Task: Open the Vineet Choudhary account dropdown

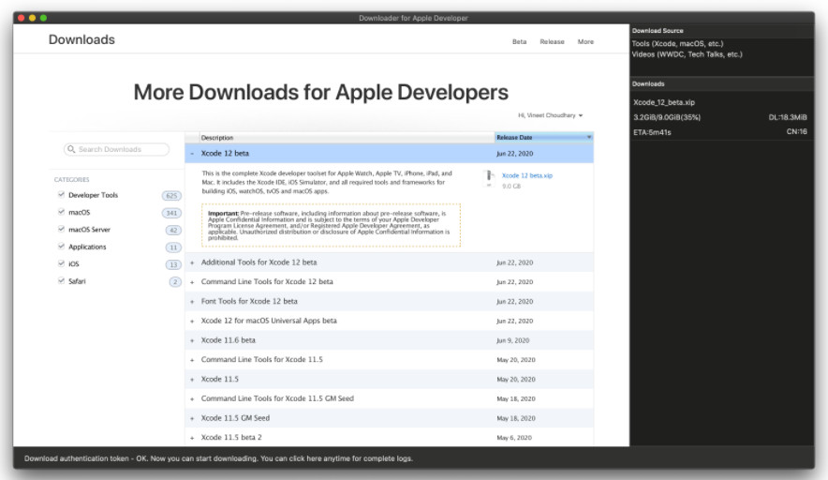Action: point(550,115)
